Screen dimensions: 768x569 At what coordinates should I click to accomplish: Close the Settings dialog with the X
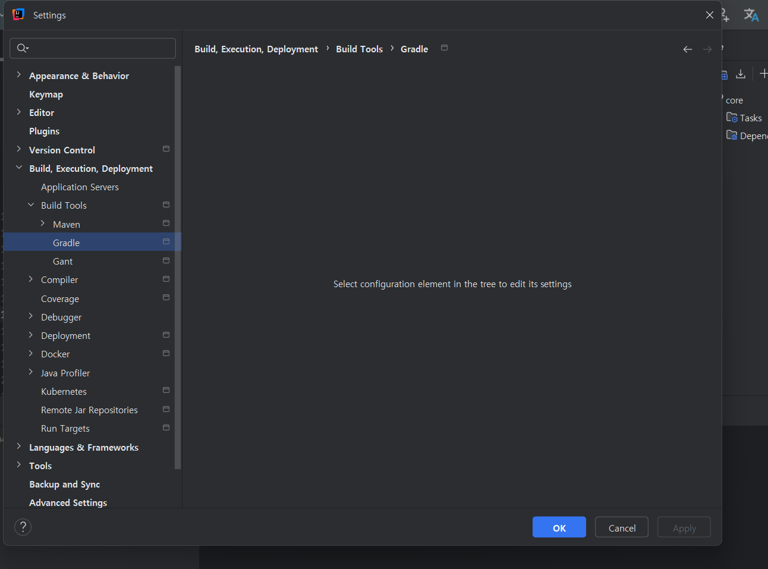pyautogui.click(x=710, y=15)
